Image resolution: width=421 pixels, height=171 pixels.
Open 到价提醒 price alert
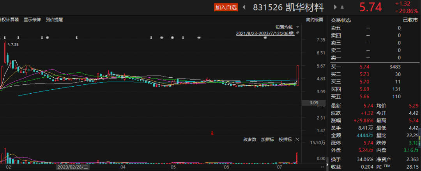coord(54,19)
